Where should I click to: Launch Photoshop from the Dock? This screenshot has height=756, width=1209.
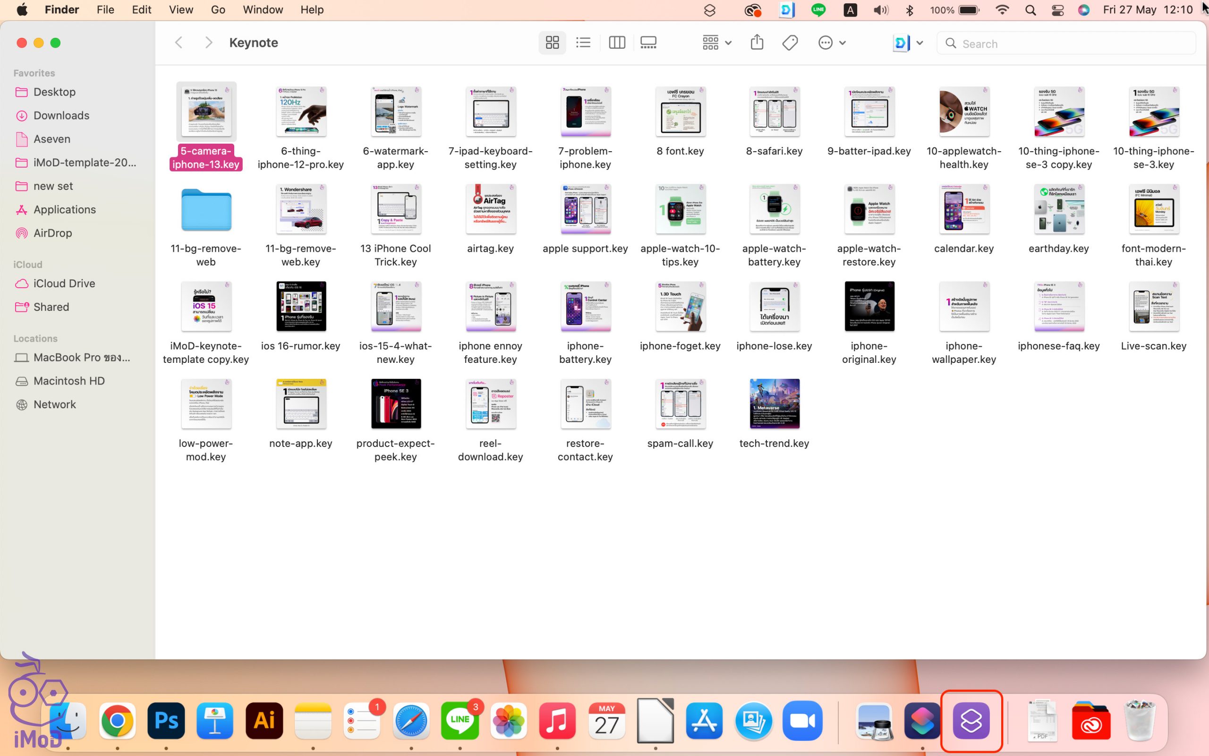[166, 721]
